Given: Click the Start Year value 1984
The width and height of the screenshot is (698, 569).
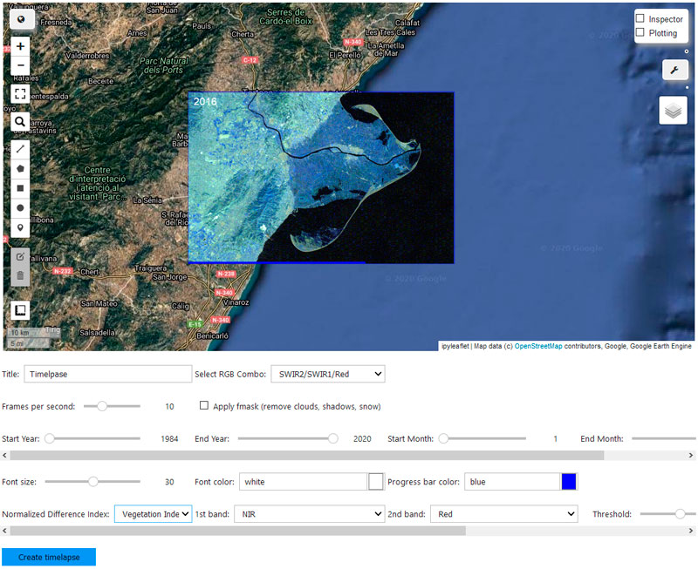Looking at the screenshot, I should click(169, 439).
